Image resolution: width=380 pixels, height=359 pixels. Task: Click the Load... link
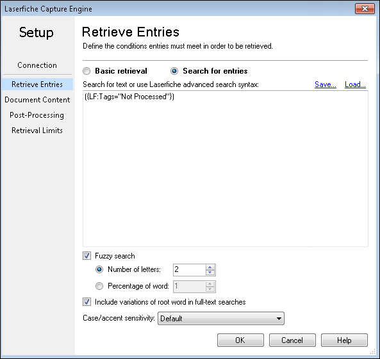pos(355,84)
